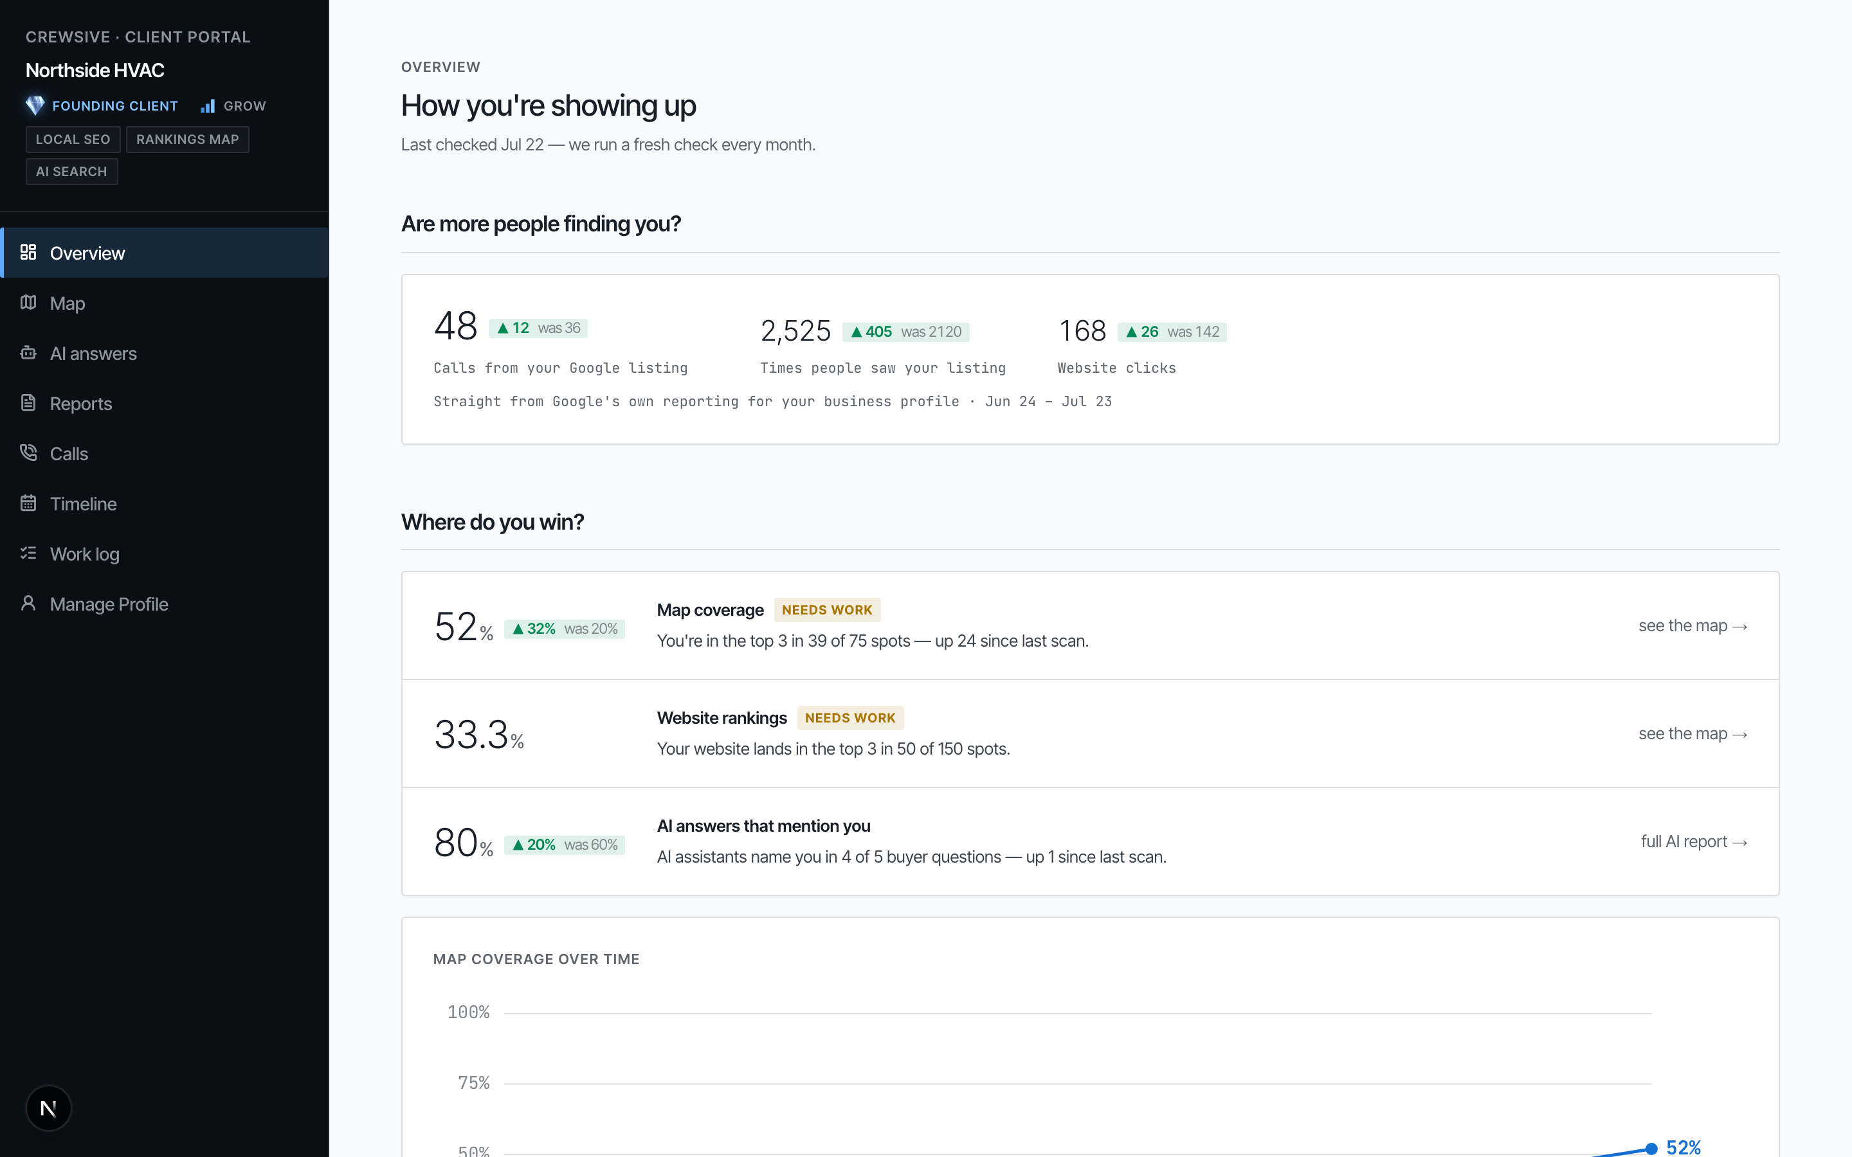Click the GROW plan label
The height and width of the screenshot is (1157, 1852).
[245, 105]
